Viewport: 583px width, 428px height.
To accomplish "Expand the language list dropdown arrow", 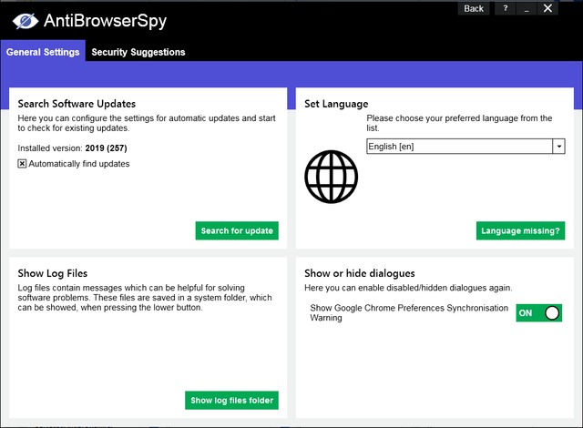I will (x=559, y=147).
